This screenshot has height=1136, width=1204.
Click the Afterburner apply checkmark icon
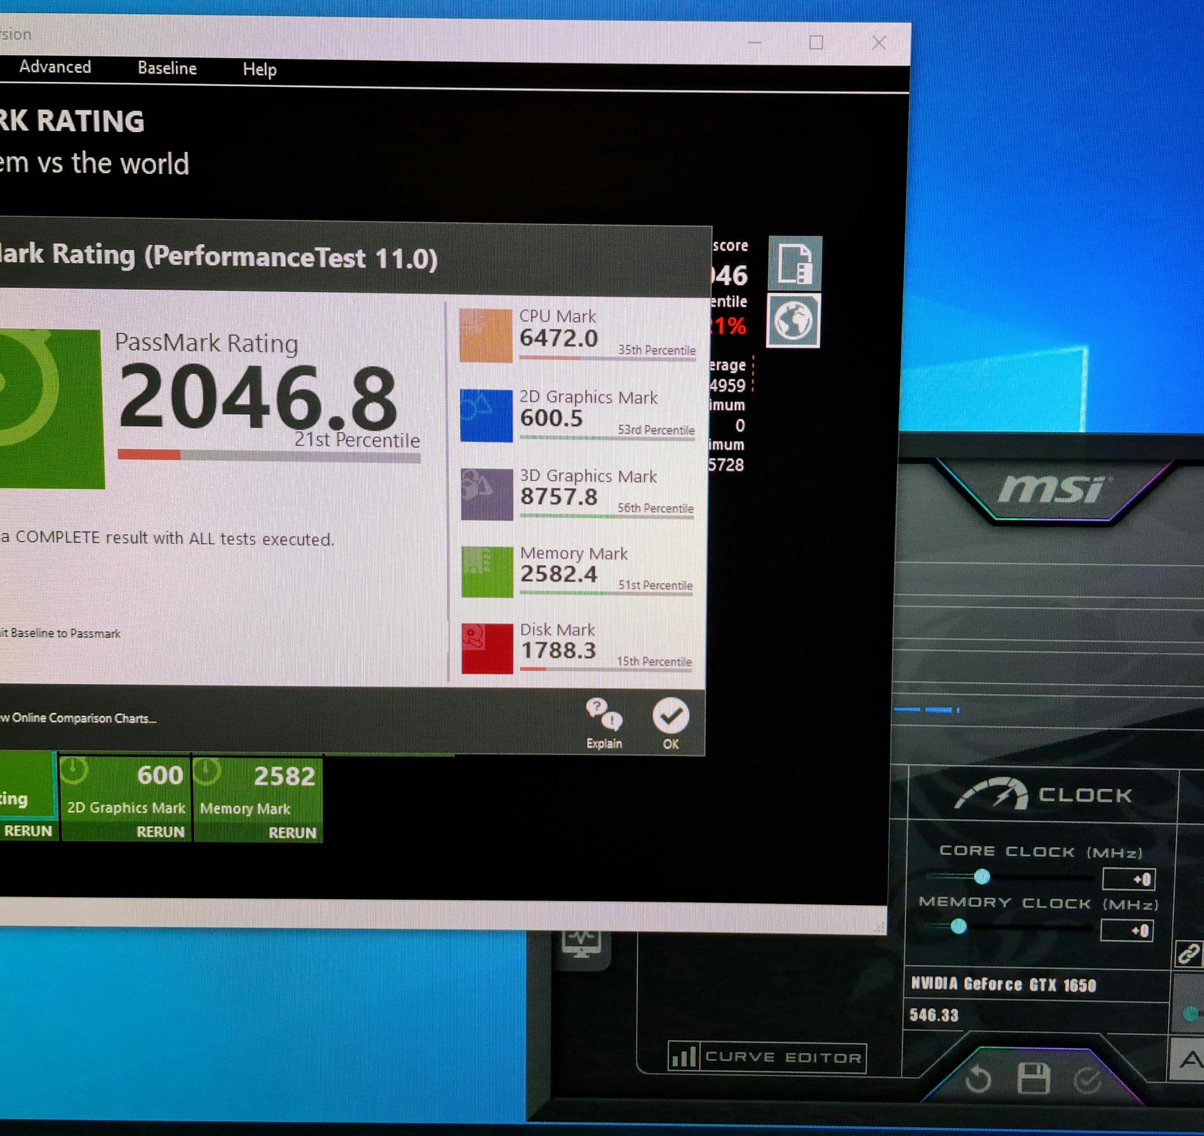pyautogui.click(x=1087, y=1081)
